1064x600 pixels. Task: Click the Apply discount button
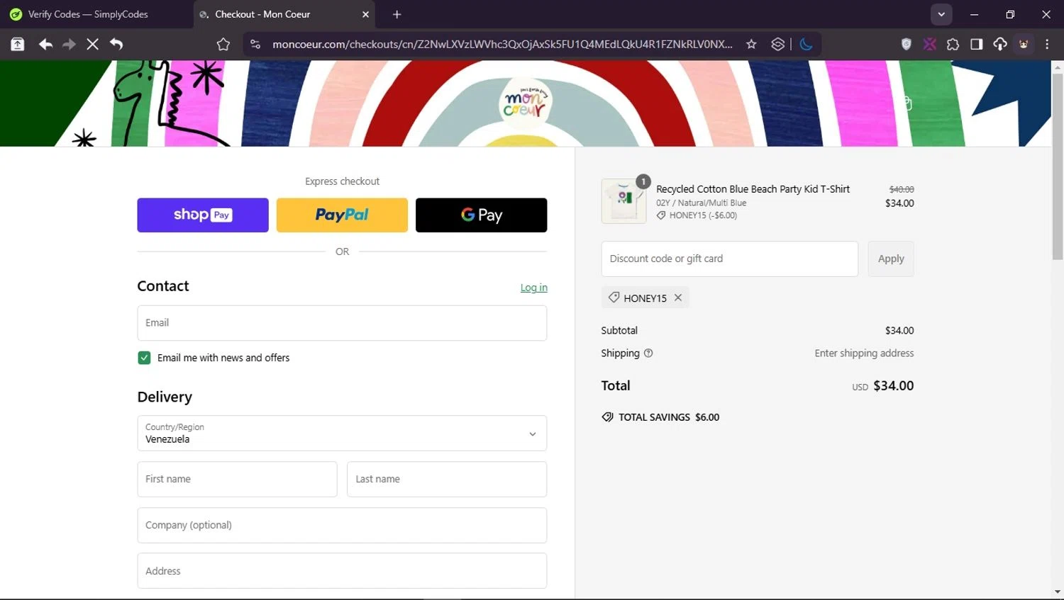[x=891, y=259]
